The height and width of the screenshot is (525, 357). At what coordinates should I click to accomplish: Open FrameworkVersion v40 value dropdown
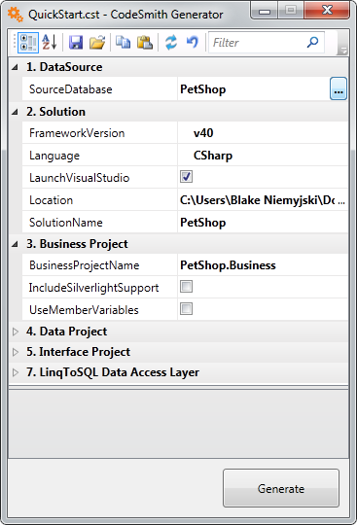point(263,133)
